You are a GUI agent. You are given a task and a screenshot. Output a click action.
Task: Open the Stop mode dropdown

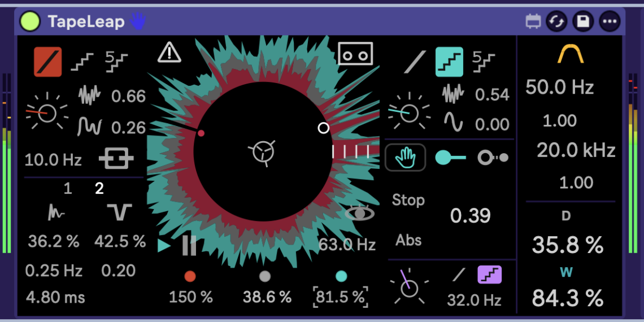408,200
